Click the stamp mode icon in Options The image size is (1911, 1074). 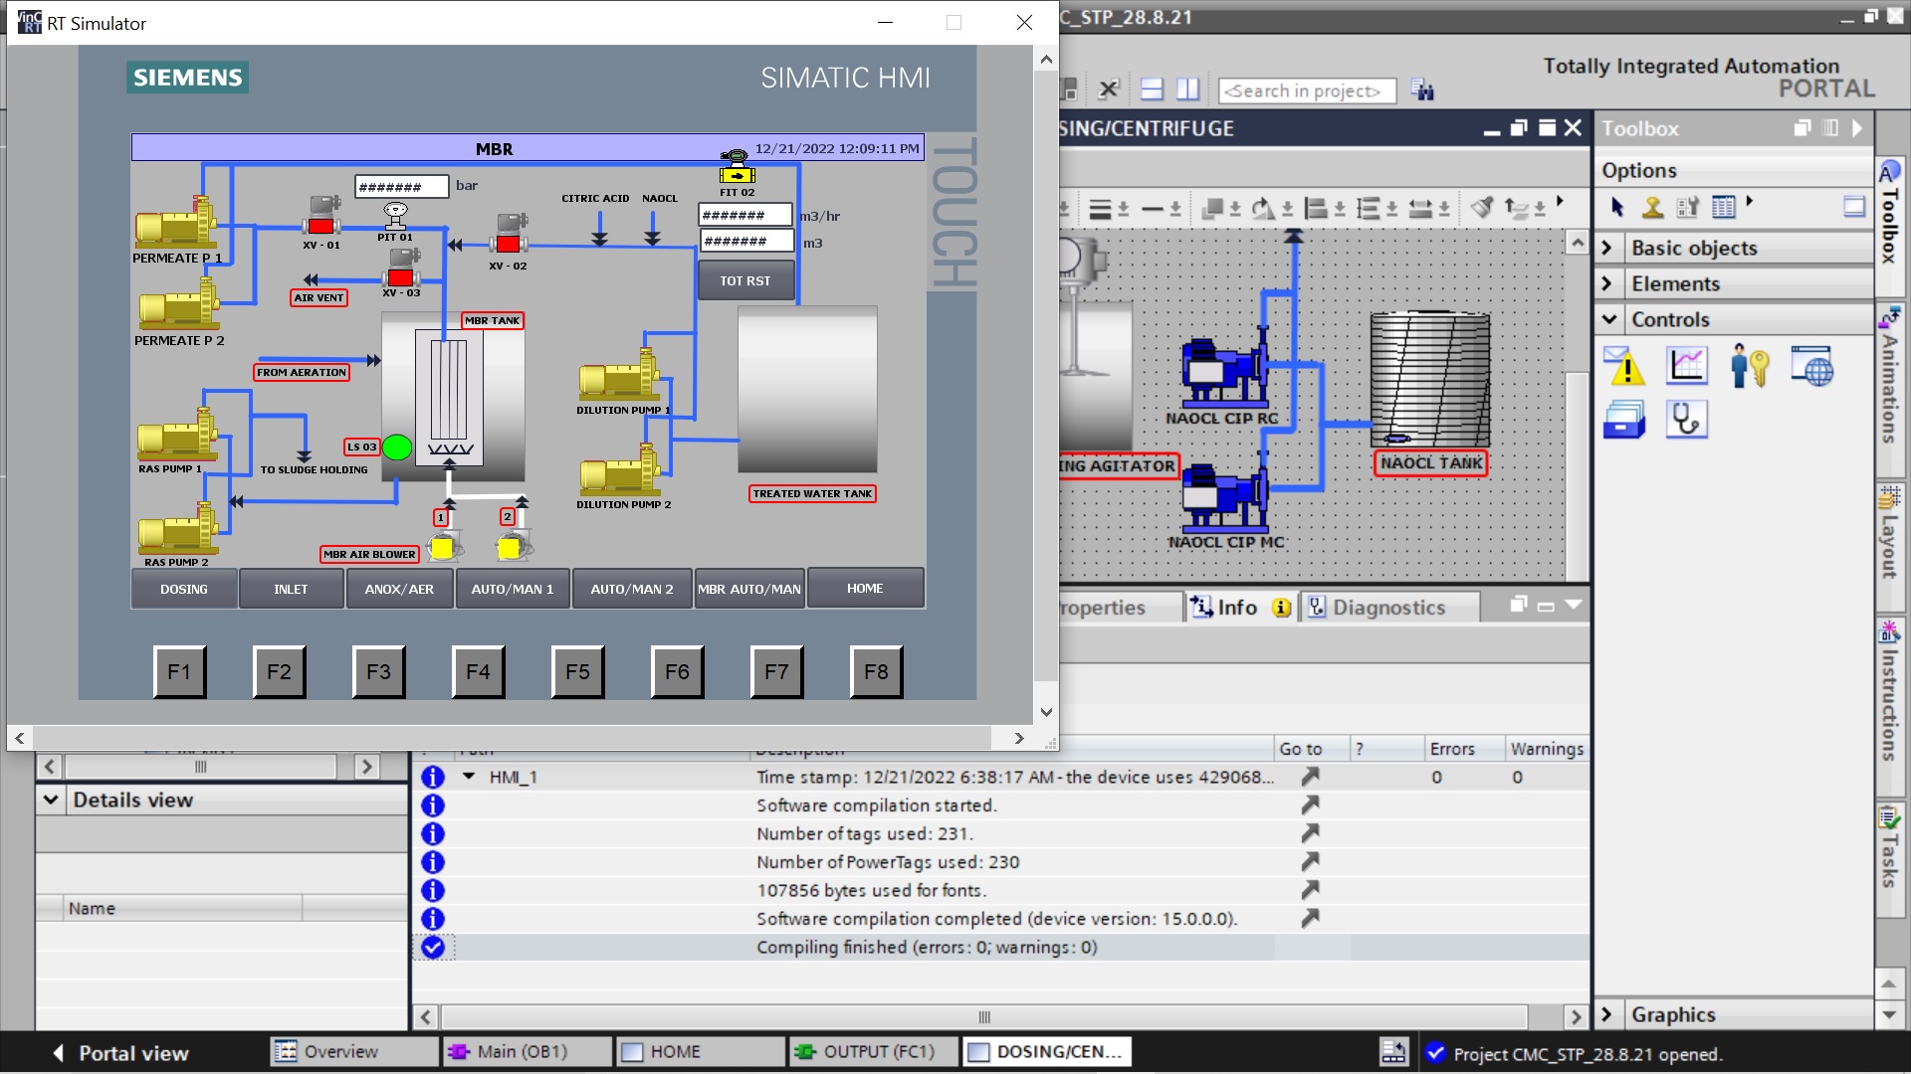coord(1652,207)
